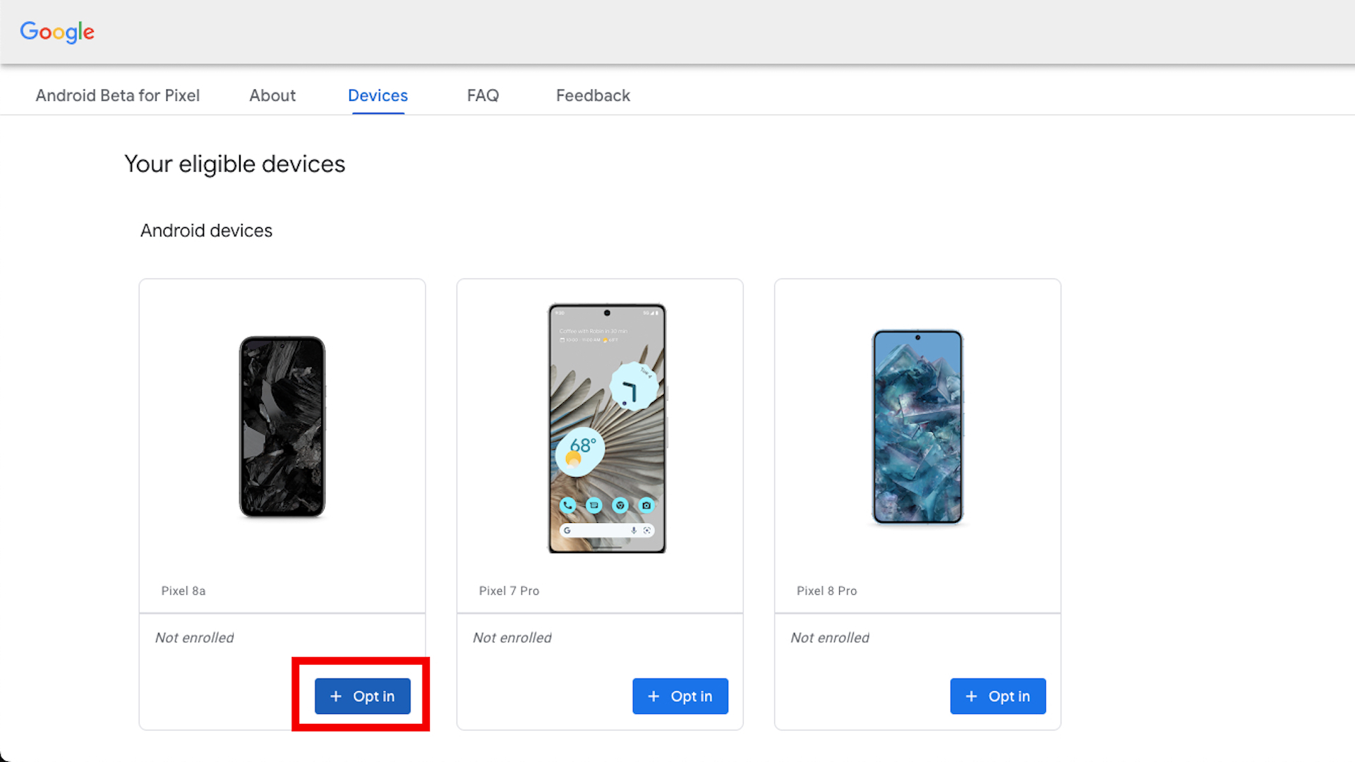Viewport: 1355px width, 762px height.
Task: Click Not enrolled status under Pixel 8a
Action: 195,638
